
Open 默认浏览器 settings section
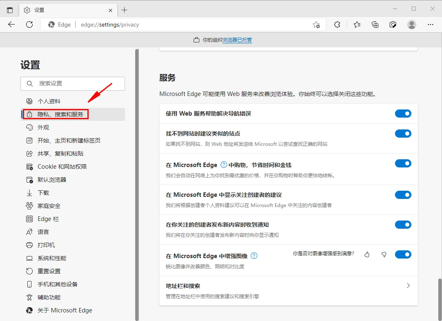coord(73,180)
